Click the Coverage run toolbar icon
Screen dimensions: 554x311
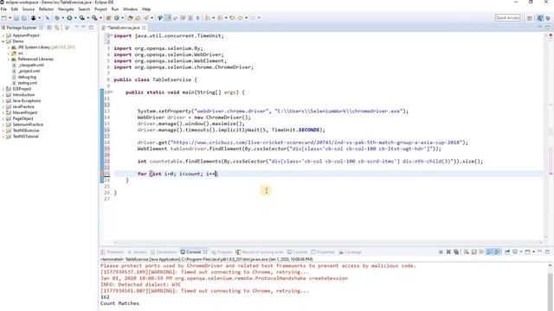81,17
